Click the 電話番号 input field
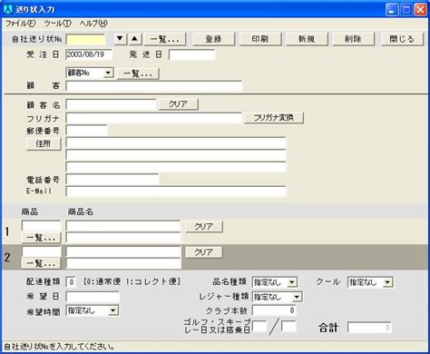Image resolution: width=430 pixels, height=354 pixels. point(112,180)
